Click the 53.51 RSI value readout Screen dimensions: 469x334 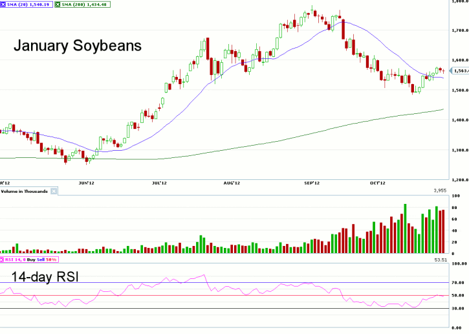click(x=440, y=260)
